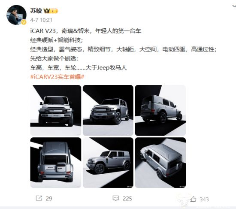Open the comments bubble icon
The height and width of the screenshot is (209, 236).
116,198
